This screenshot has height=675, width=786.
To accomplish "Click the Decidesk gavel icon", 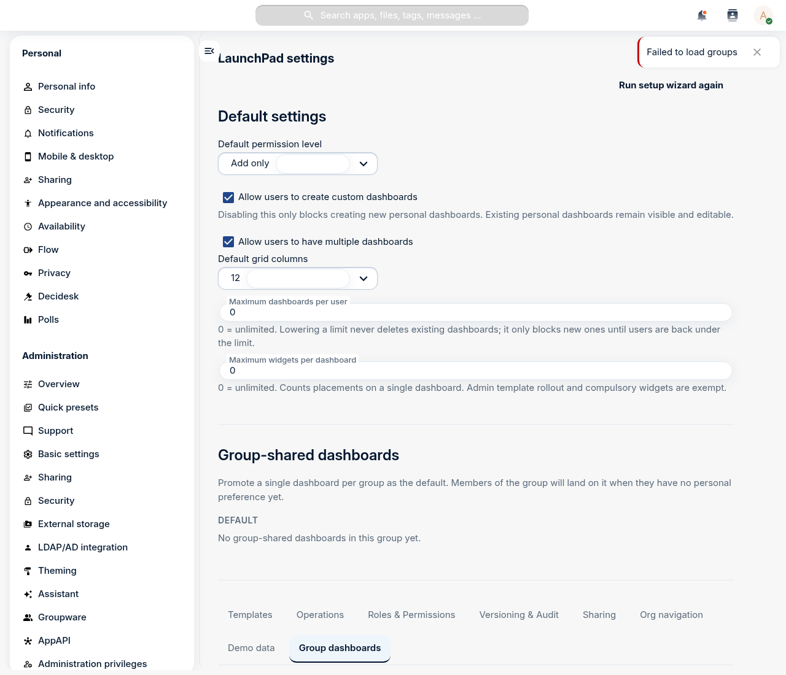I will [28, 296].
